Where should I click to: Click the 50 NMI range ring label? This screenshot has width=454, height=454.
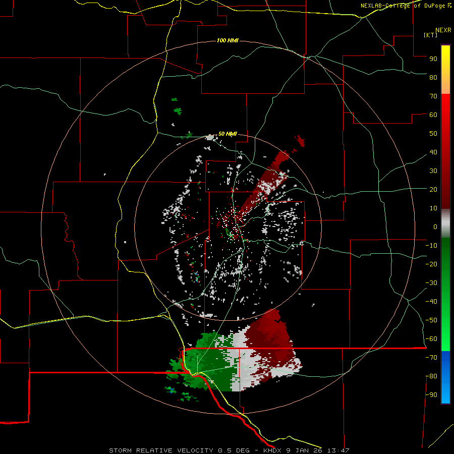228,134
